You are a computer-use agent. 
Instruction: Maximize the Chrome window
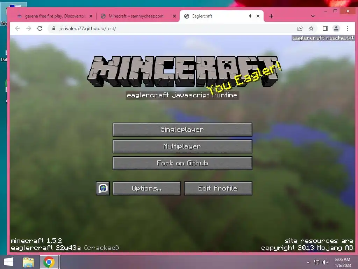point(335,11)
